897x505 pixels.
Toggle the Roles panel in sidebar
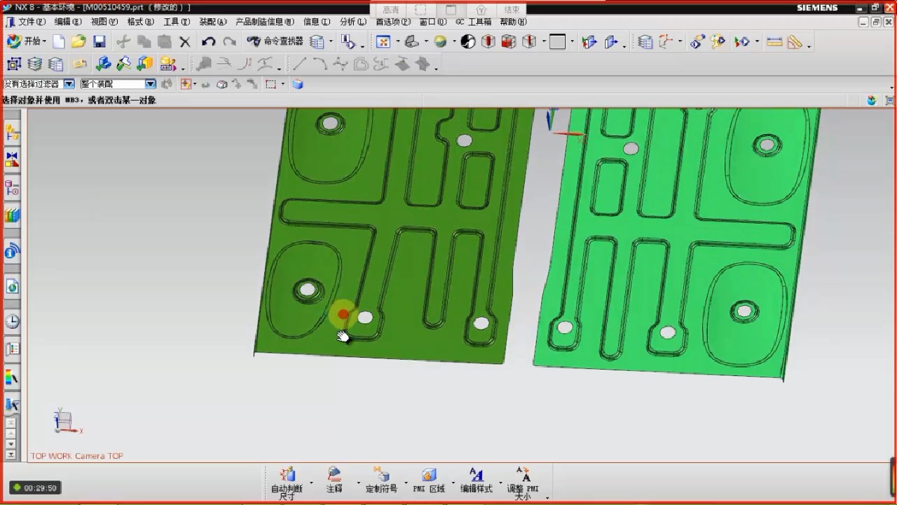(12, 405)
